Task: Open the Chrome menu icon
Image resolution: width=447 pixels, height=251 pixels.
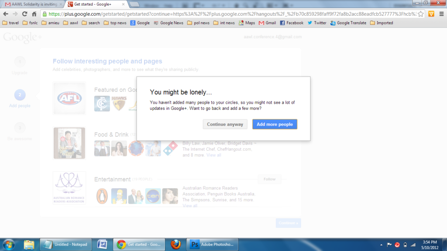Action: [441, 14]
